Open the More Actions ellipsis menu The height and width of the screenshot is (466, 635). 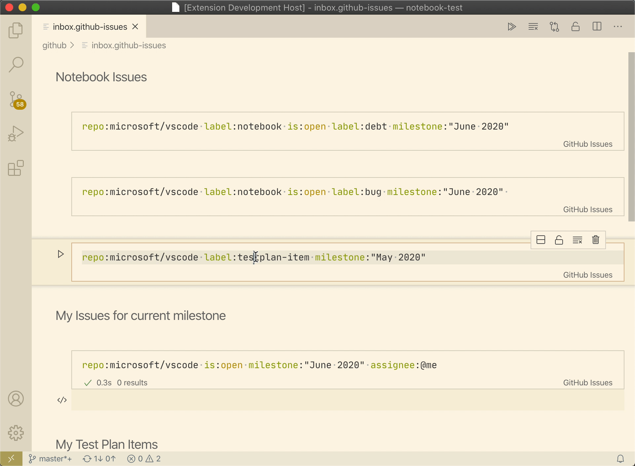[x=618, y=26]
